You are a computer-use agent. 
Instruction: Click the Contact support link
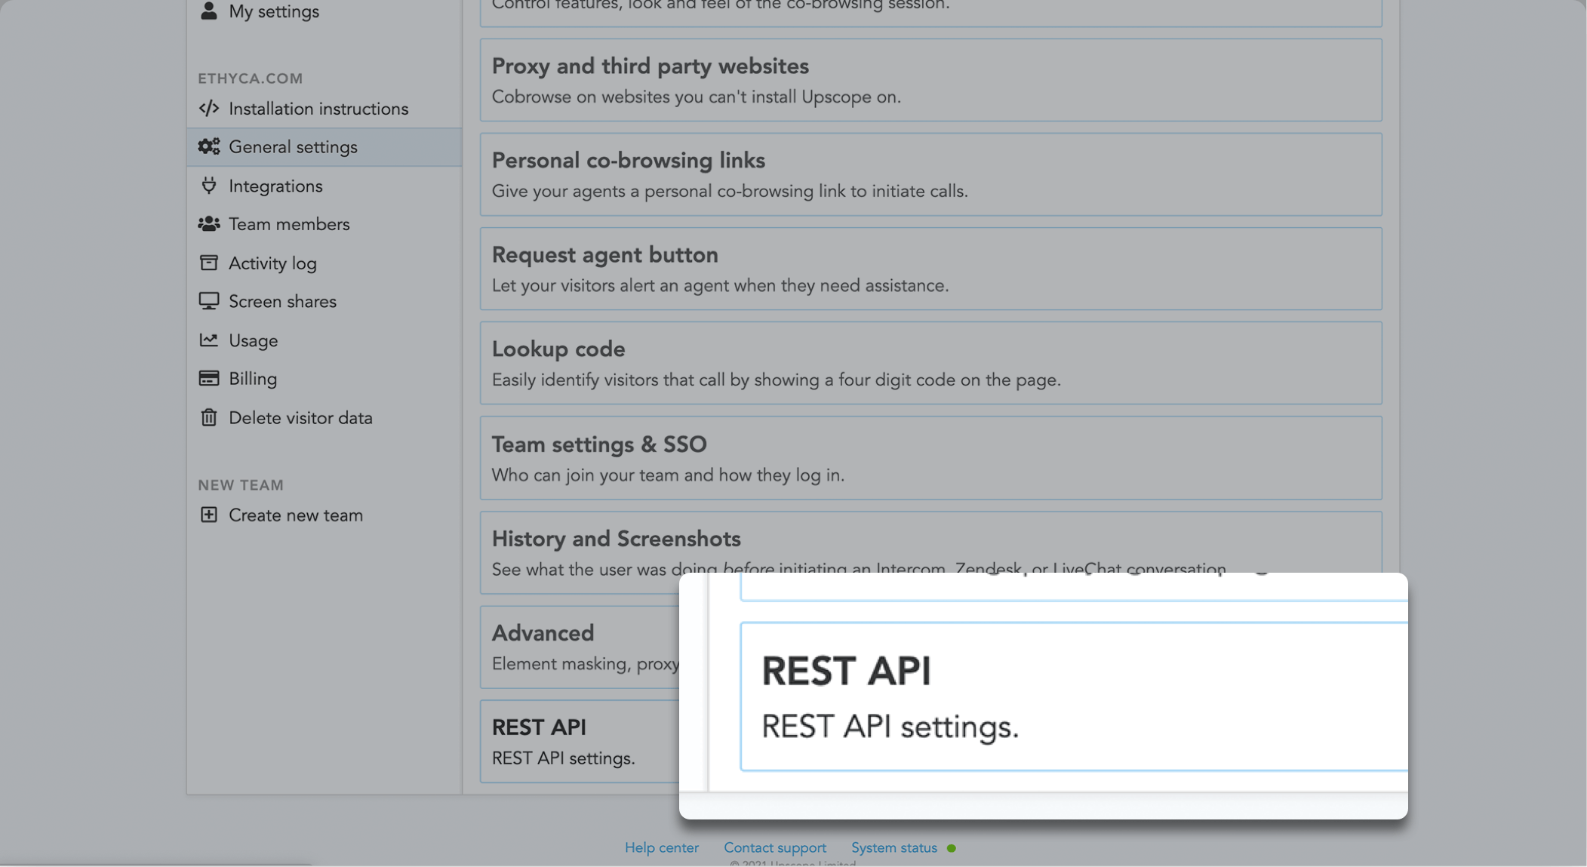(774, 847)
